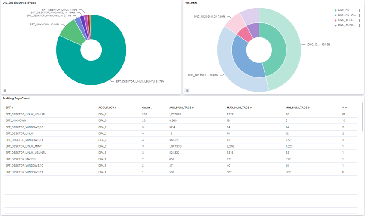Sort by MIN_NUM_TAGS column
Viewport: 365px width, 216px height.
297,108
